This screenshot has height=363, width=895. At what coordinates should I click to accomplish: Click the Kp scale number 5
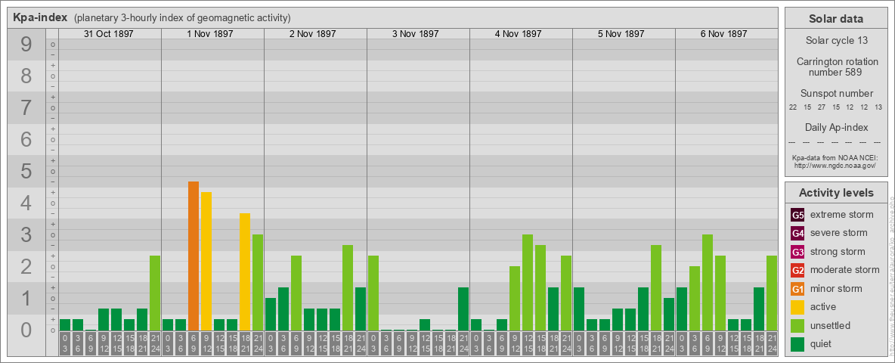coord(26,171)
